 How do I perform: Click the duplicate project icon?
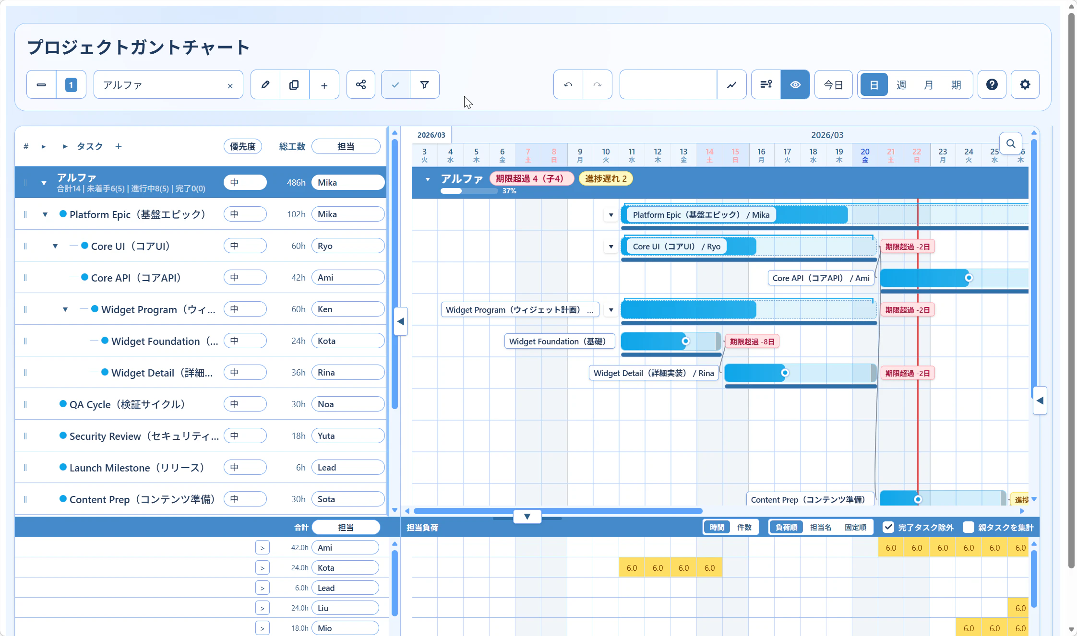point(294,85)
